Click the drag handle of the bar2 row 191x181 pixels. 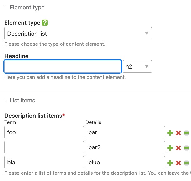186,148
